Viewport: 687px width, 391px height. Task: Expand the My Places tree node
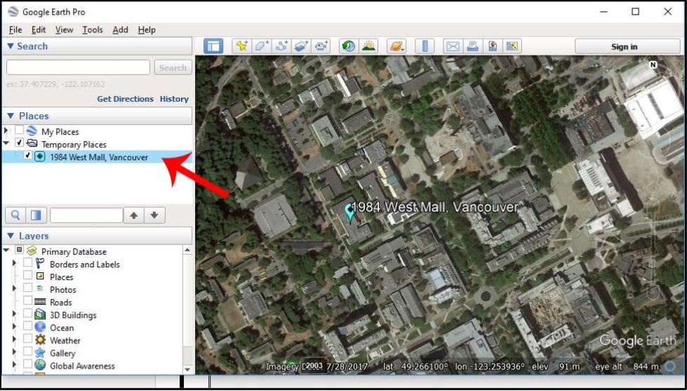(6, 131)
